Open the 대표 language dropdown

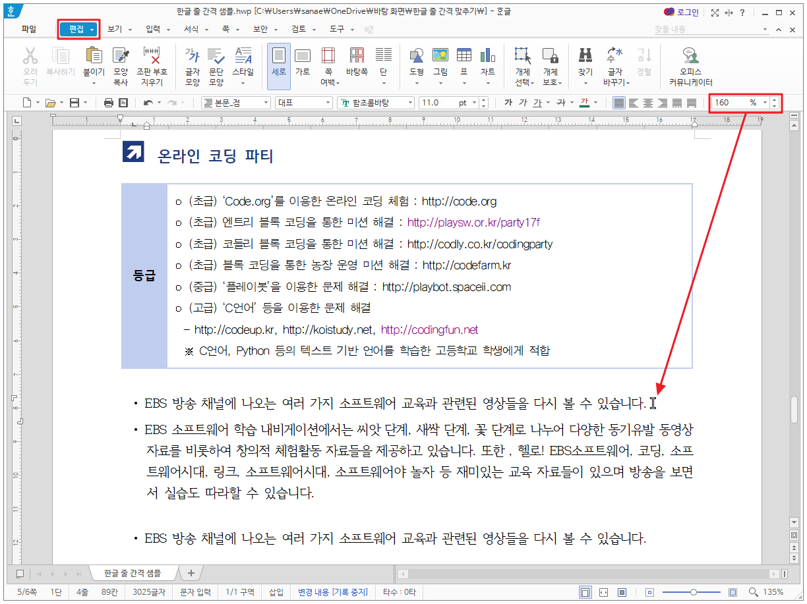[328, 103]
